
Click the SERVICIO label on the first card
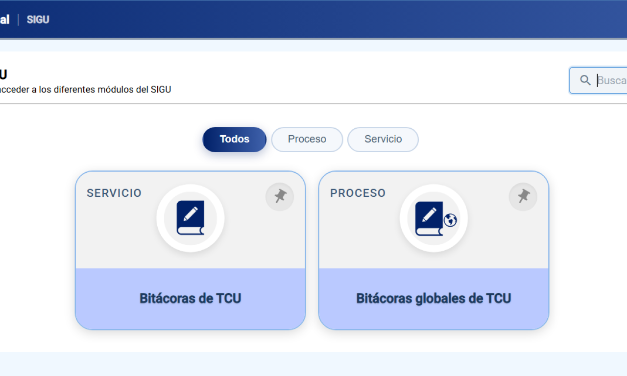click(x=114, y=193)
